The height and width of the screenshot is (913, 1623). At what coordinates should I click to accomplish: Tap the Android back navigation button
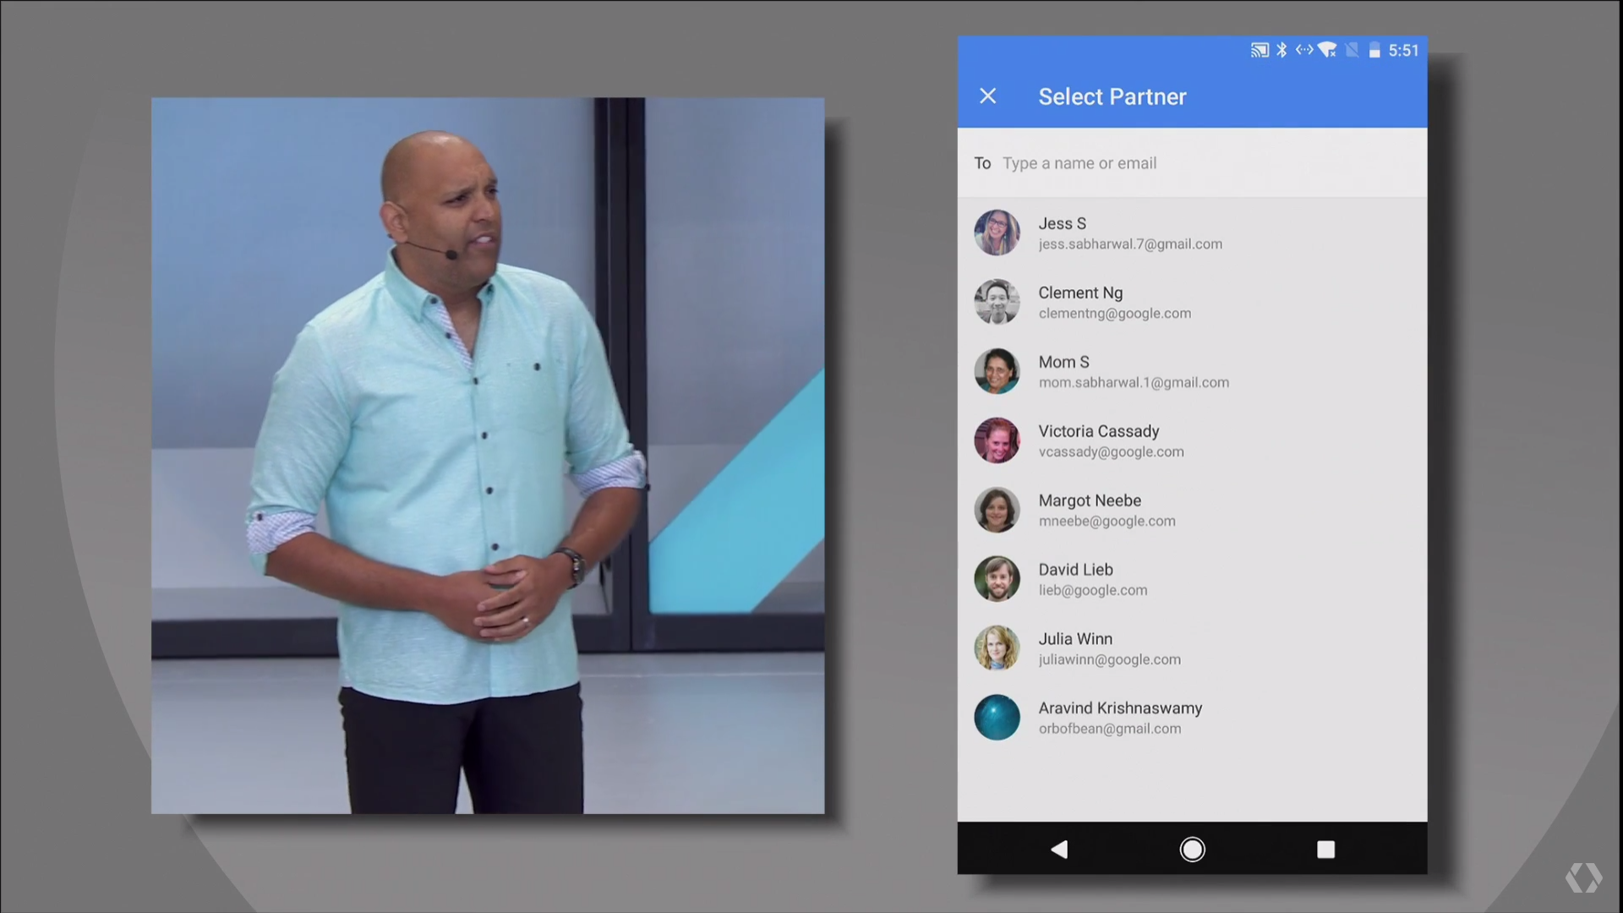1059,849
